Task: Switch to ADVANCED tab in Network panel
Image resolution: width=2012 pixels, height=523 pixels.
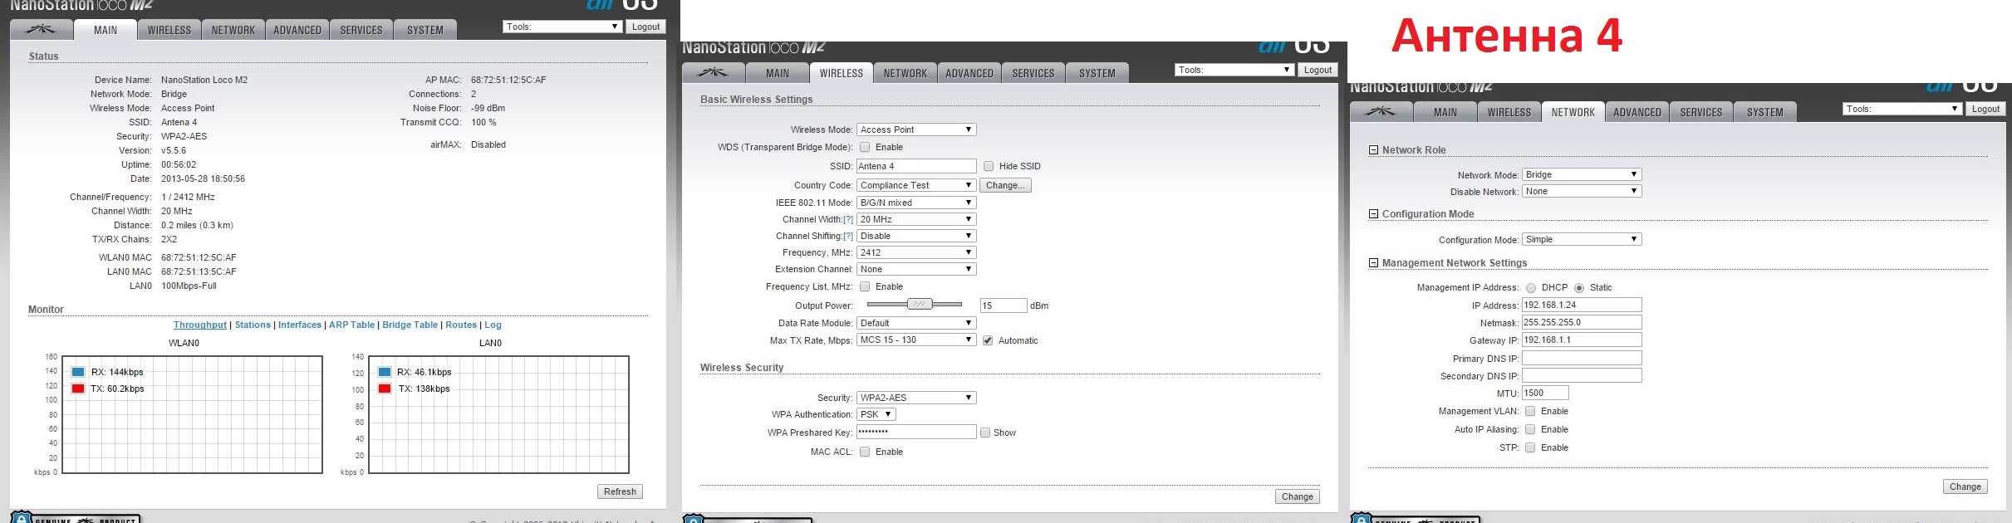Action: click(1637, 112)
